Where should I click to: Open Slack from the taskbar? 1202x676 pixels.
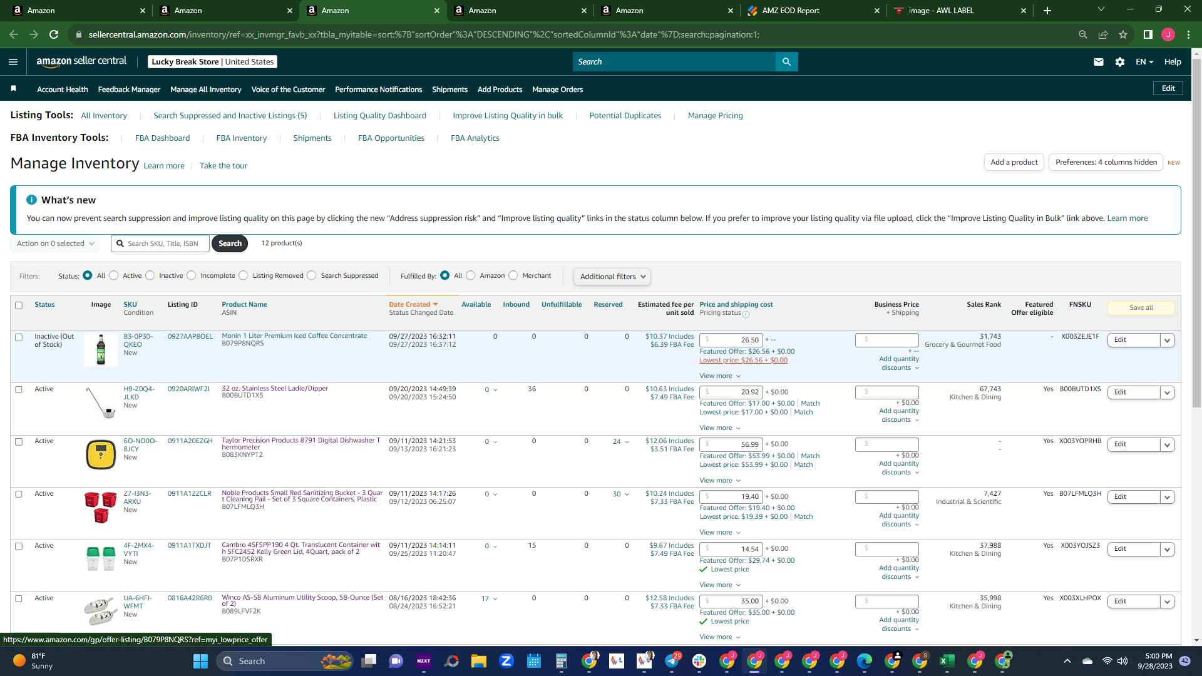coord(699,661)
